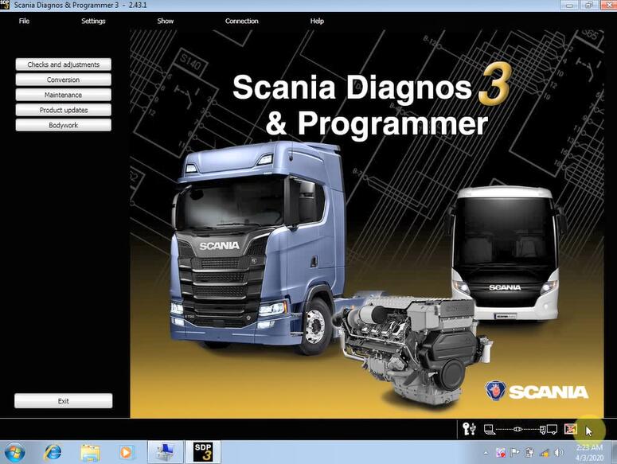Screen dimensions: 617x464
Task: Click the USB key status icon
Action: click(469, 429)
